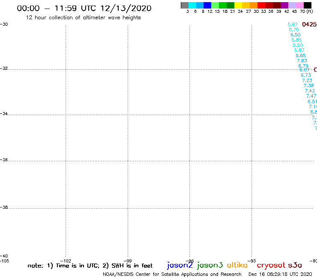Screen dimensions: 317x278
Task: Click the light green legend swatch
Action: point(215,5)
